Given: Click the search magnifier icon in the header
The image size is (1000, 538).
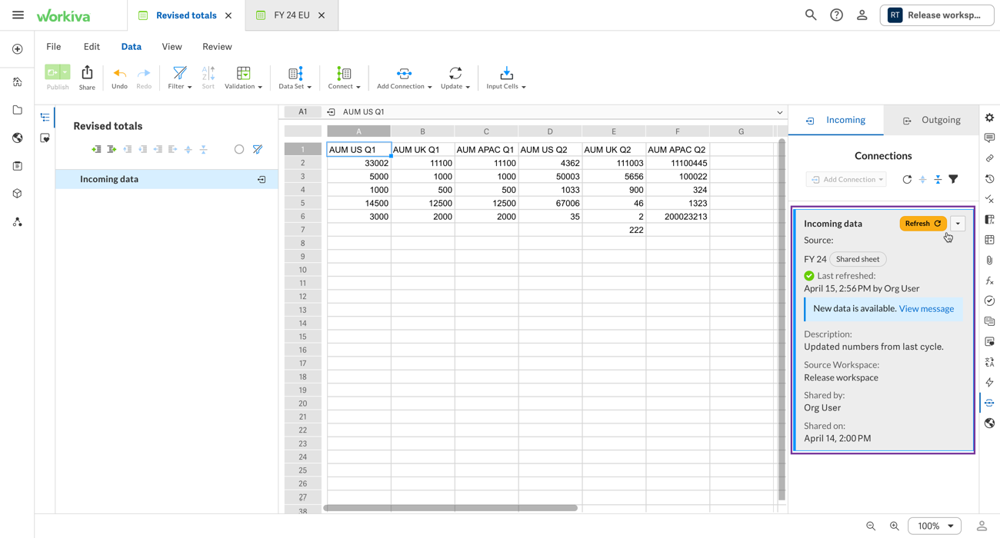Looking at the screenshot, I should (x=811, y=15).
